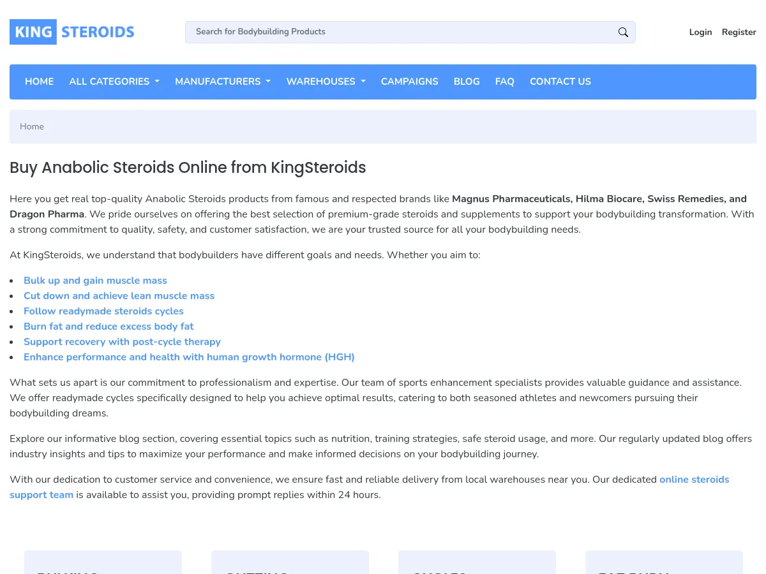766x574 pixels.
Task: Open the Manufacturers dropdown menu
Action: (223, 82)
